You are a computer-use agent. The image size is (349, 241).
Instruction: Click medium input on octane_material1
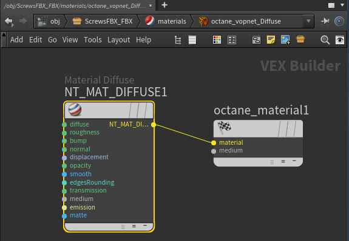[x=214, y=151]
